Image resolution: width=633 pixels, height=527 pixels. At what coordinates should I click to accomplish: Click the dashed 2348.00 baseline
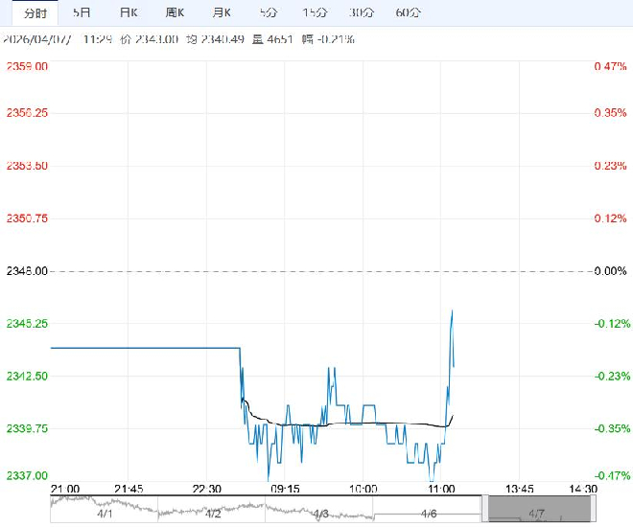pyautogui.click(x=316, y=271)
